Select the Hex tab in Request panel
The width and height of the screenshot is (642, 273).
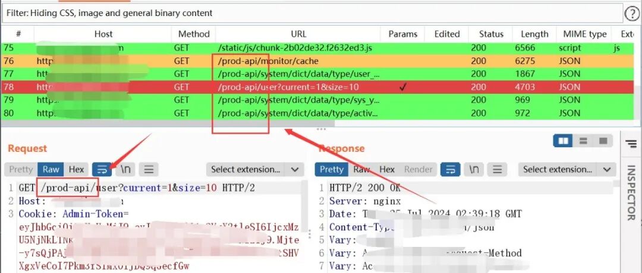[76, 169]
